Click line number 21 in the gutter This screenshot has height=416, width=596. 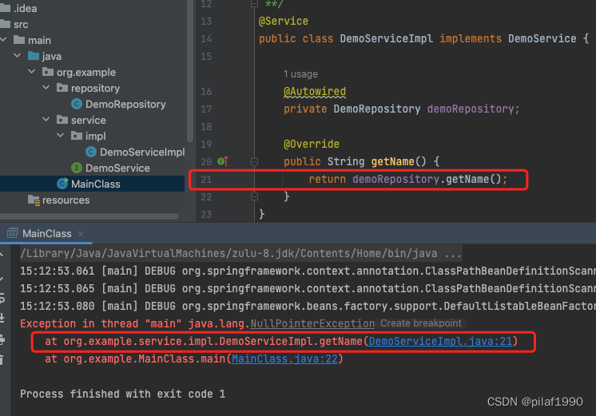tap(206, 180)
